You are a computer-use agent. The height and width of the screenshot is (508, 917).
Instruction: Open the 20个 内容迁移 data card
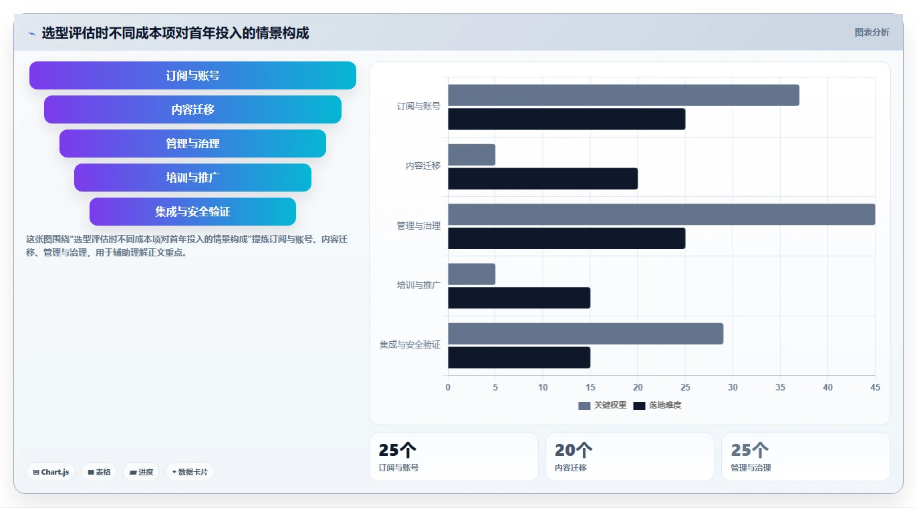[630, 457]
